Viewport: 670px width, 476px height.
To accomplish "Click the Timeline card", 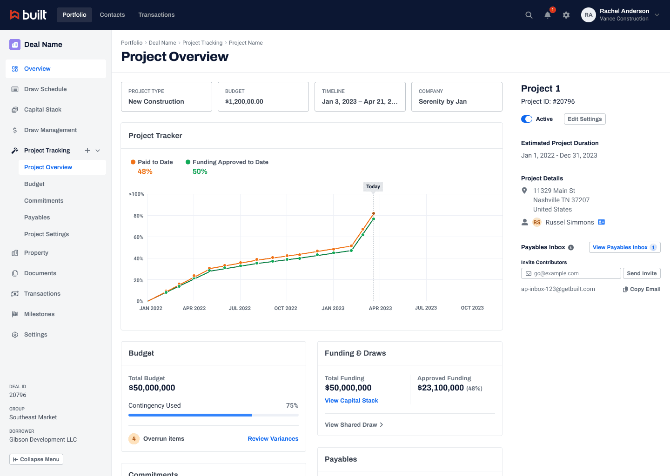I will (360, 97).
